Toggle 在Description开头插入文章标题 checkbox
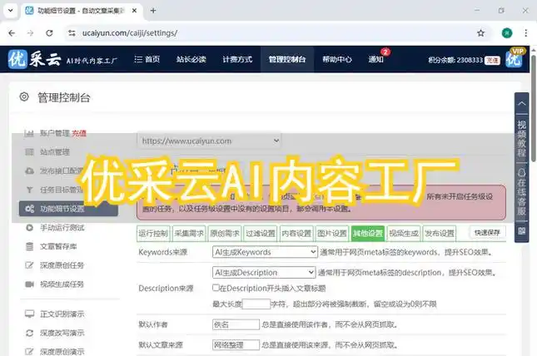Viewport: 537px width, 356px height. [216, 288]
